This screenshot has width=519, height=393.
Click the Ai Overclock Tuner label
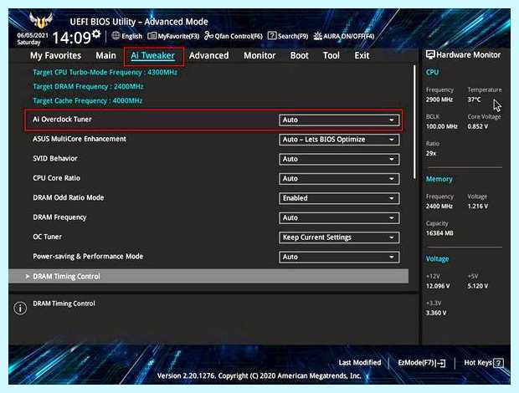[62, 120]
